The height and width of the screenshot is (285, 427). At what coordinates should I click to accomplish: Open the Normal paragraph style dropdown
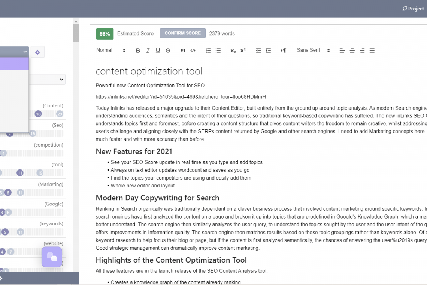point(110,51)
